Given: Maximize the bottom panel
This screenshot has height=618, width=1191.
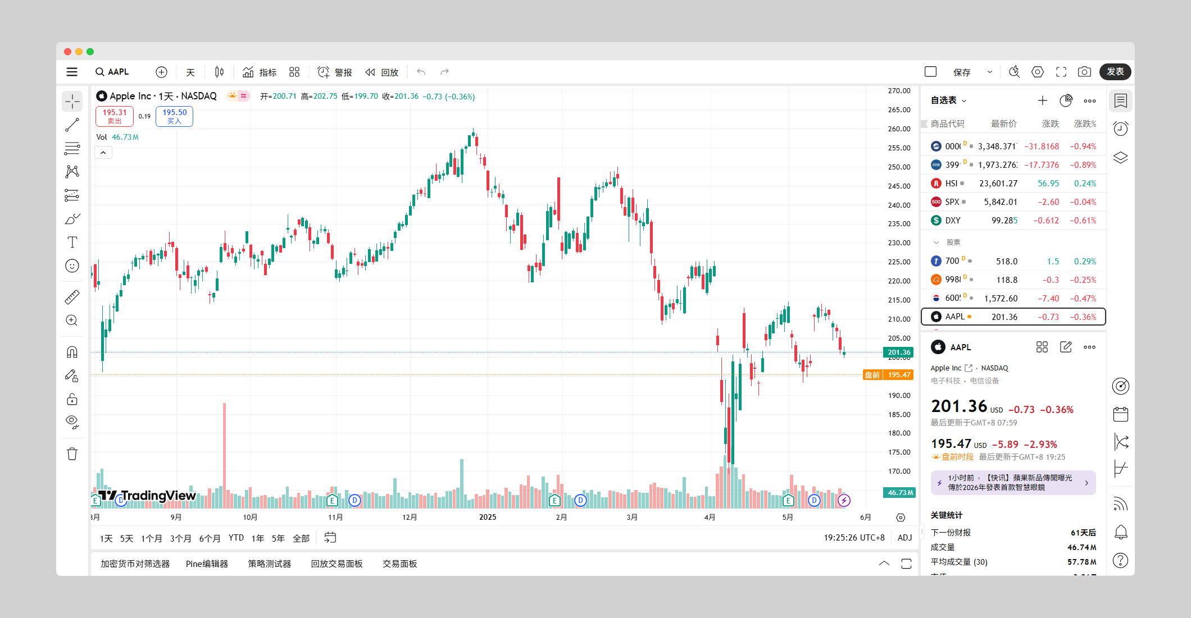Looking at the screenshot, I should pos(906,564).
